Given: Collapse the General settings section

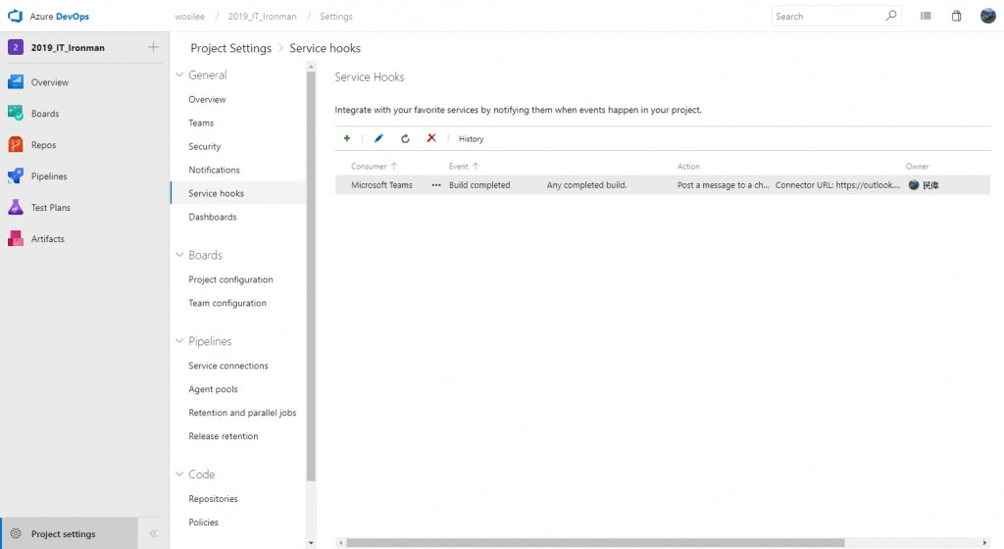Looking at the screenshot, I should coord(180,75).
